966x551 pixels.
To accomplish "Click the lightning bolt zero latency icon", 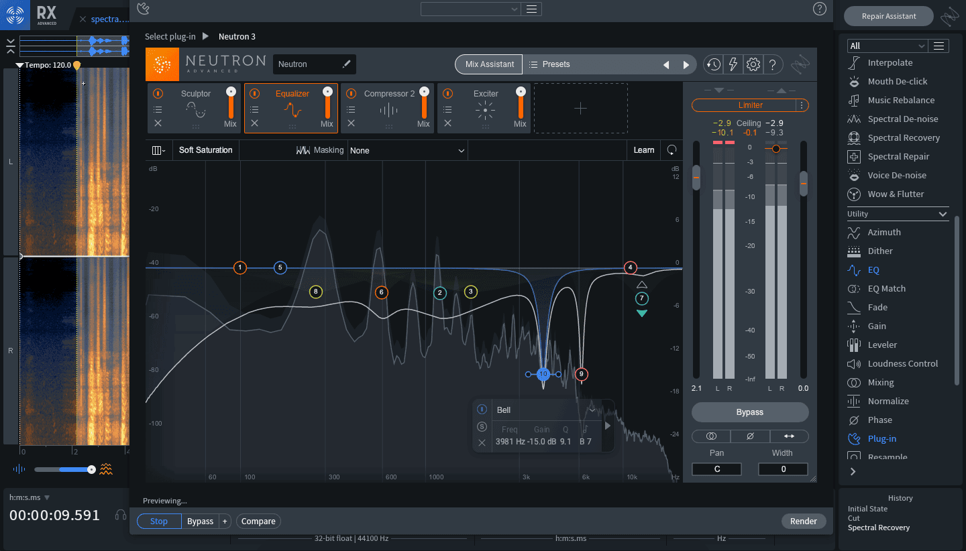I will click(x=733, y=64).
